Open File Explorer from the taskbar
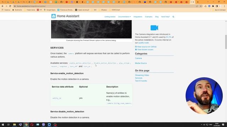This screenshot has width=227, height=127. pyautogui.click(x=15, y=125)
